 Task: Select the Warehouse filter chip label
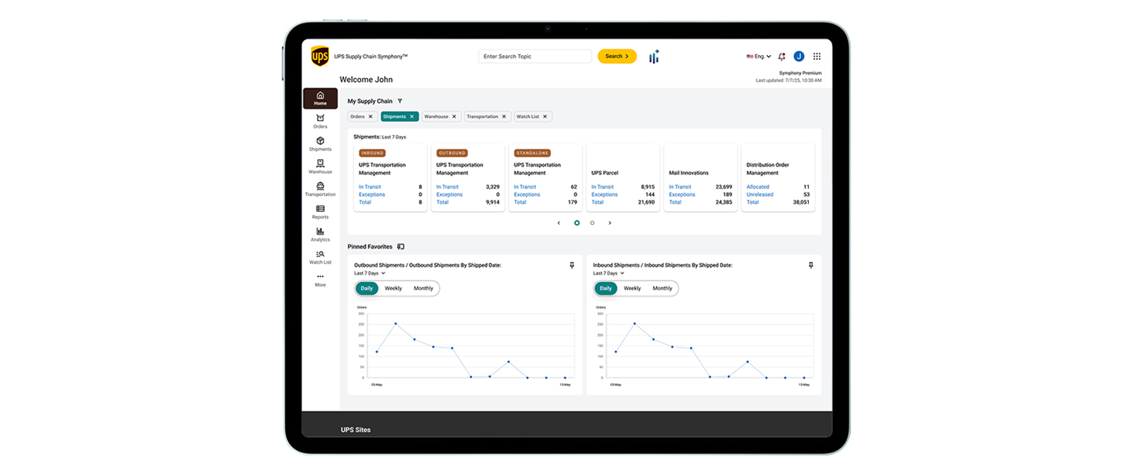coord(437,116)
